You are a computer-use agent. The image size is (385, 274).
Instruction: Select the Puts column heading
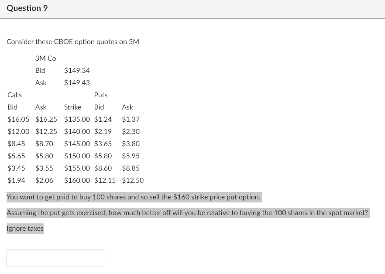point(100,95)
